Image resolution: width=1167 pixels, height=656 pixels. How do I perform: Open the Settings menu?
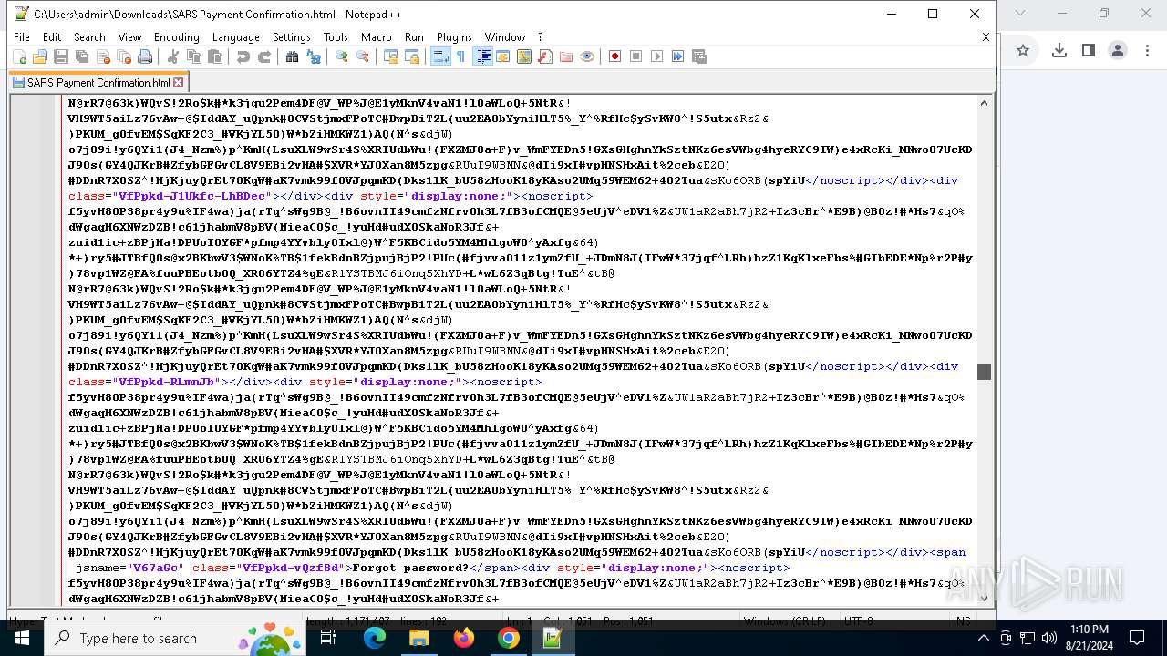pos(292,37)
